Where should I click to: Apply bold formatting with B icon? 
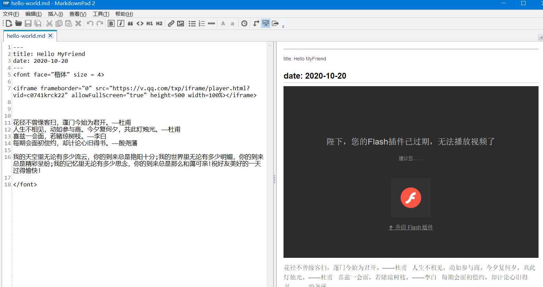tap(111, 23)
